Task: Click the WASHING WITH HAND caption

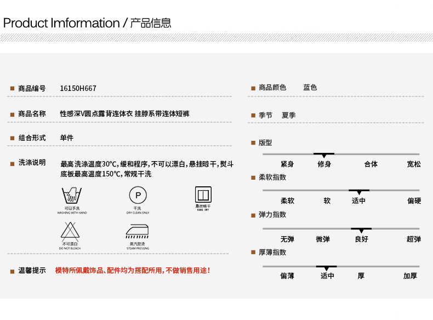Action: pos(72,213)
